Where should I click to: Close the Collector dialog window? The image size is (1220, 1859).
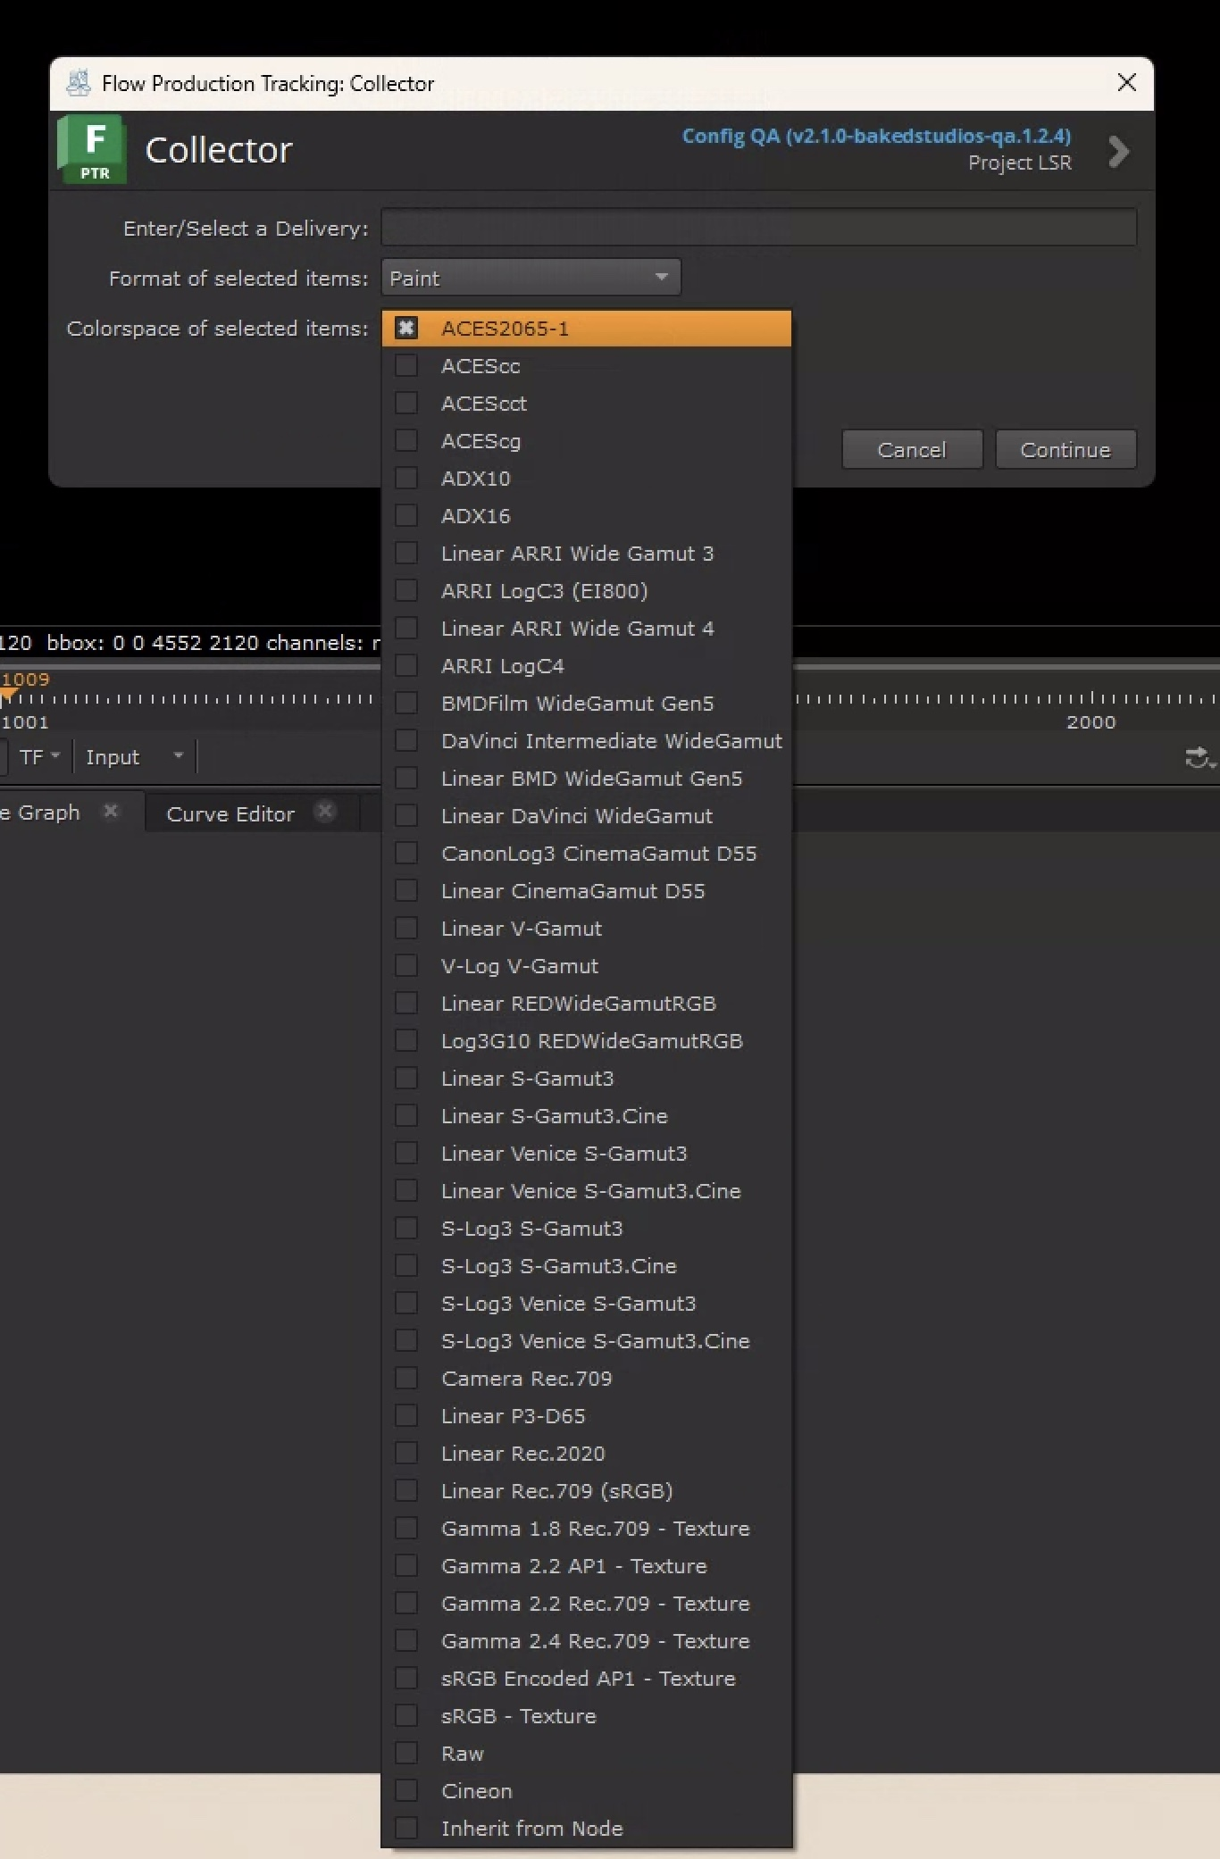(1127, 83)
